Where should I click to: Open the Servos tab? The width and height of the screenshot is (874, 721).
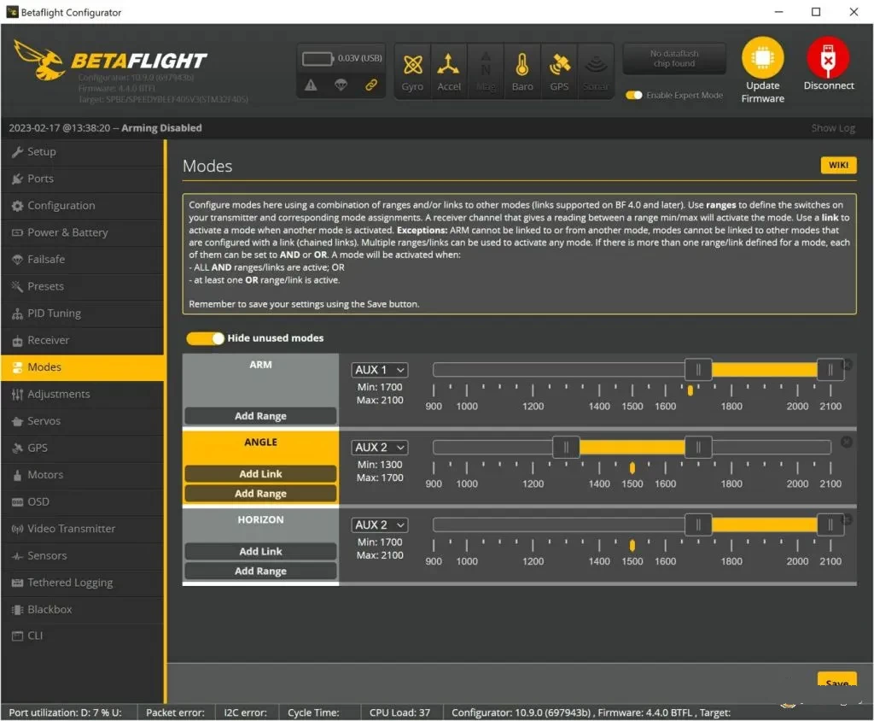point(83,421)
